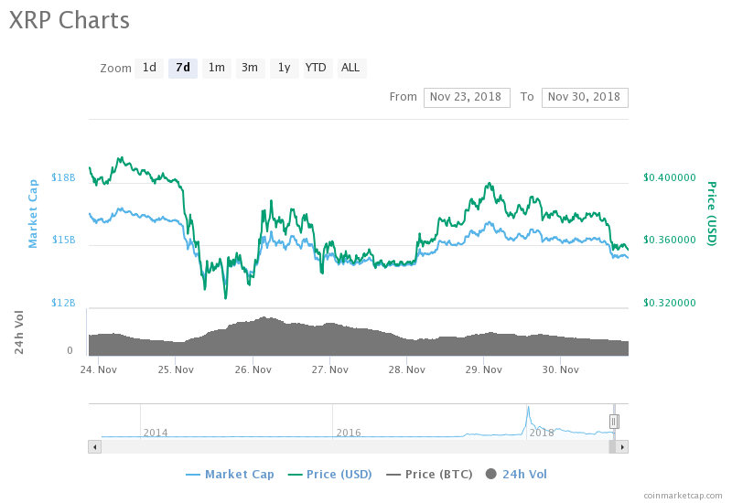Image resolution: width=732 pixels, height=503 pixels.
Task: Open the coinmarketcap.com credit link
Action: coord(683,495)
